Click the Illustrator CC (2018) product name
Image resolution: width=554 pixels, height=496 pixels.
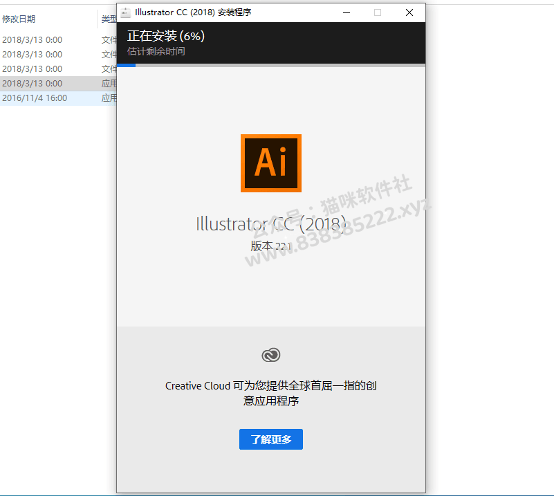(271, 224)
